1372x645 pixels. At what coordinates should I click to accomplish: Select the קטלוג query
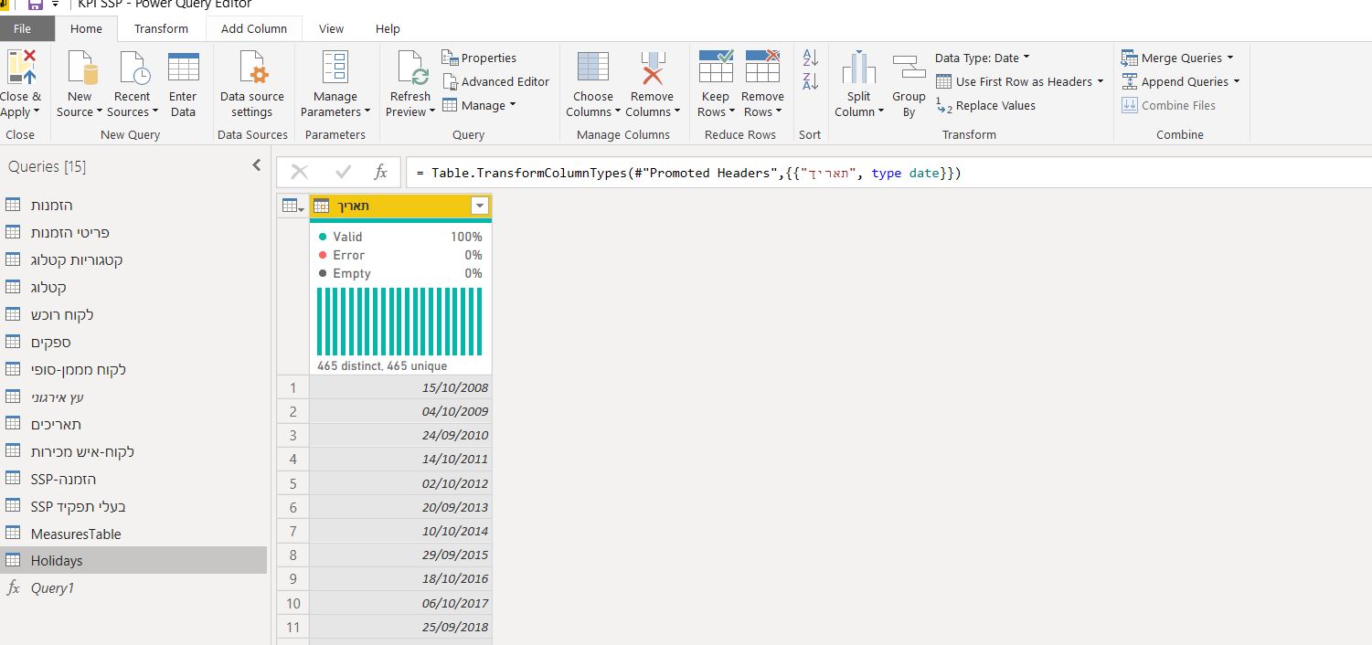133,287
